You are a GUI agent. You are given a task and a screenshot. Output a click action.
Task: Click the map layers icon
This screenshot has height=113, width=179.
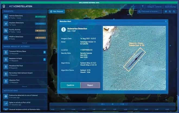point(166,11)
